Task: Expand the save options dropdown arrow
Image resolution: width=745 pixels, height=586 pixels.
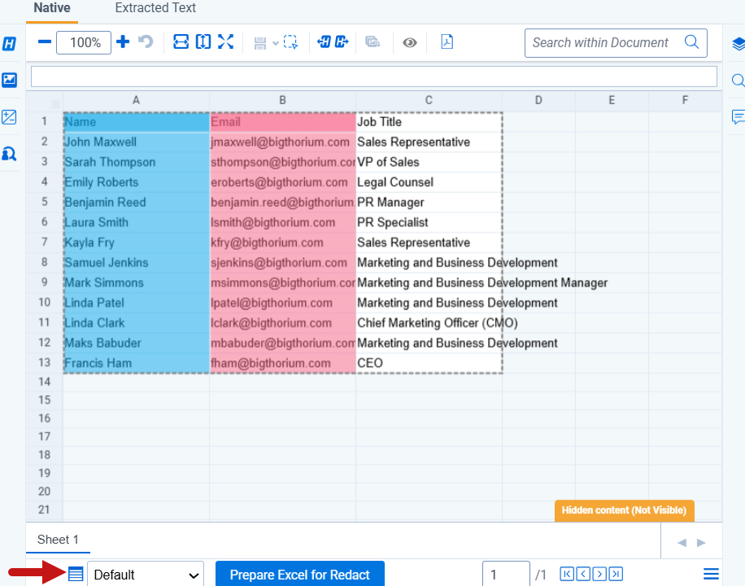Action: point(276,43)
